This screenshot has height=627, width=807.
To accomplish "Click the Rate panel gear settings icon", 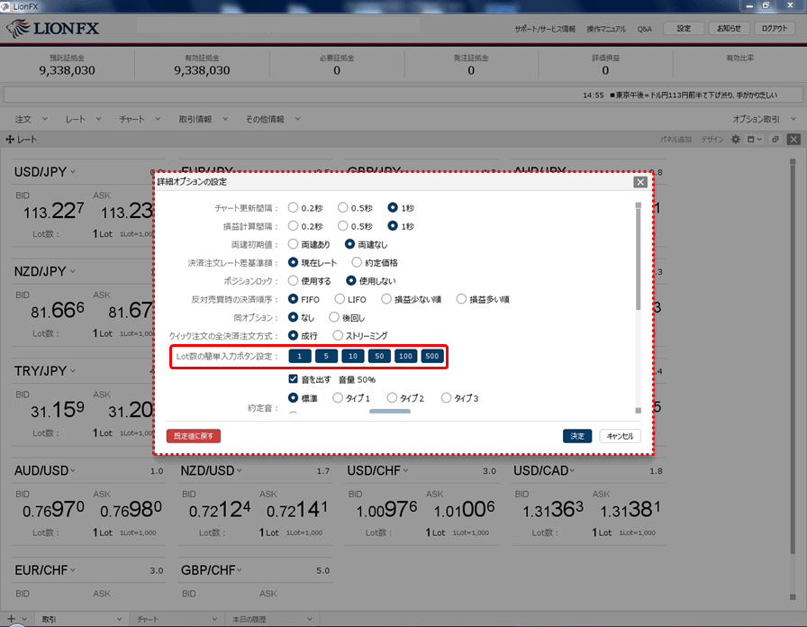I will point(736,140).
